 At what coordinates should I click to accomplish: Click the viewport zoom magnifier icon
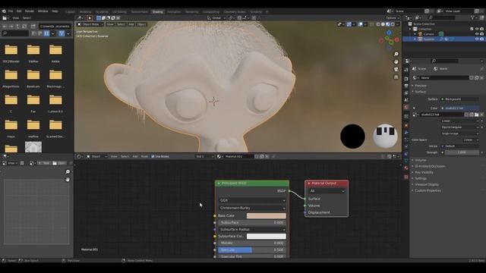pyautogui.click(x=396, y=54)
